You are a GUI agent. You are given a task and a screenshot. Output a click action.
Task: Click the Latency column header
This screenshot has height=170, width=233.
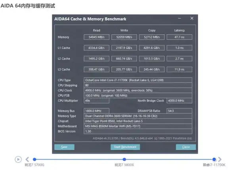180,30
